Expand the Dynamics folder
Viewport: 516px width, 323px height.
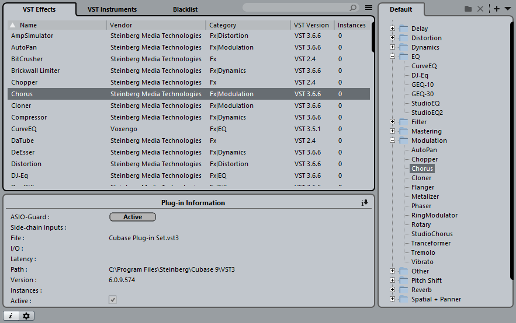pyautogui.click(x=392, y=47)
